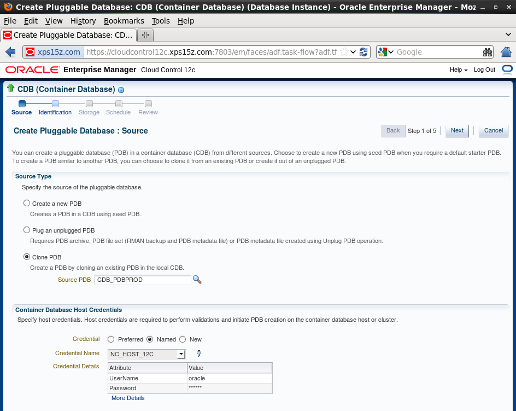Viewport: 516px width, 411px height.
Task: Open the browser Help menu
Action: 186,21
